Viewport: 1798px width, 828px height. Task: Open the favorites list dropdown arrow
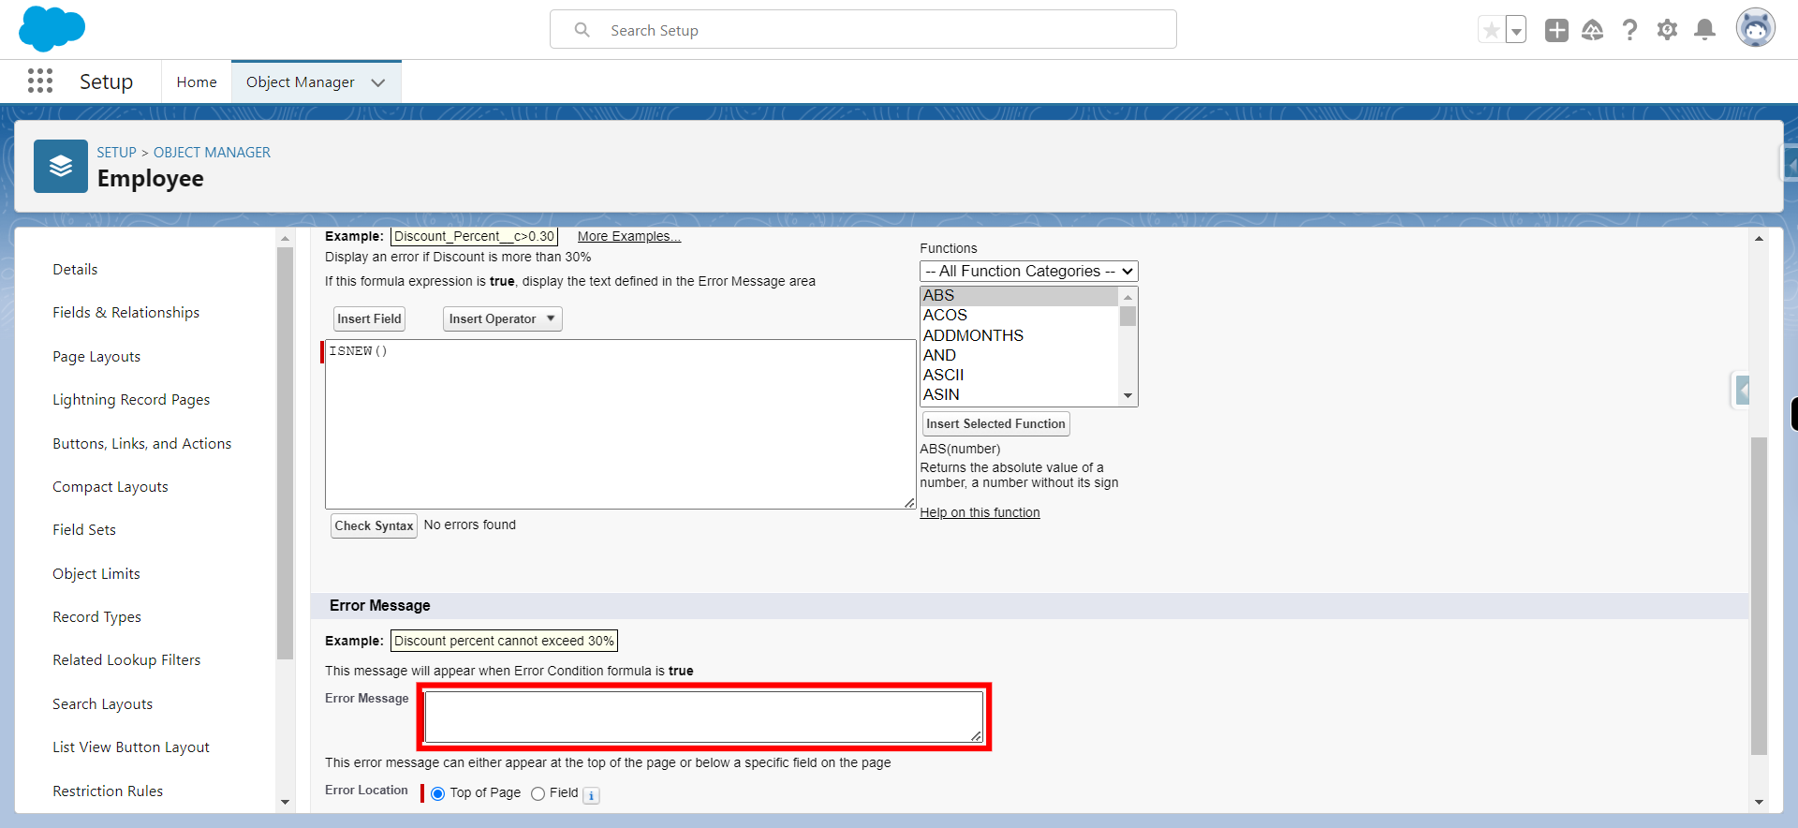pos(1516,30)
